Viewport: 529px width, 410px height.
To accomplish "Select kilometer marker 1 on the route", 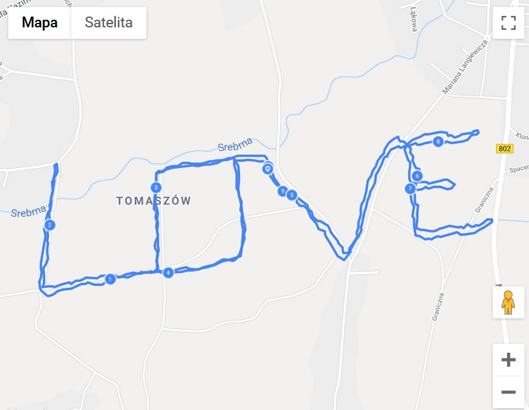I will 110,279.
